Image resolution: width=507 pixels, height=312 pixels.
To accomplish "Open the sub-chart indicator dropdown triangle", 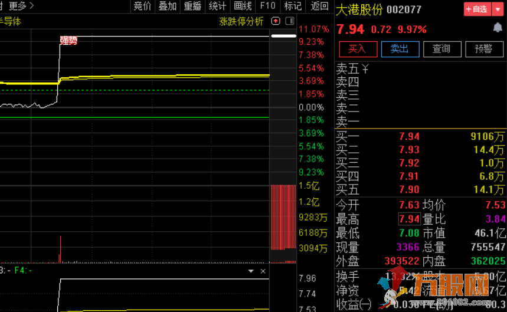I will [x=251, y=271].
